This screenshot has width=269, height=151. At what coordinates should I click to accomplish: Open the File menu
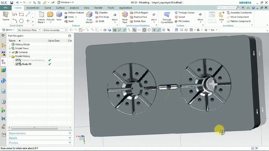[5, 8]
